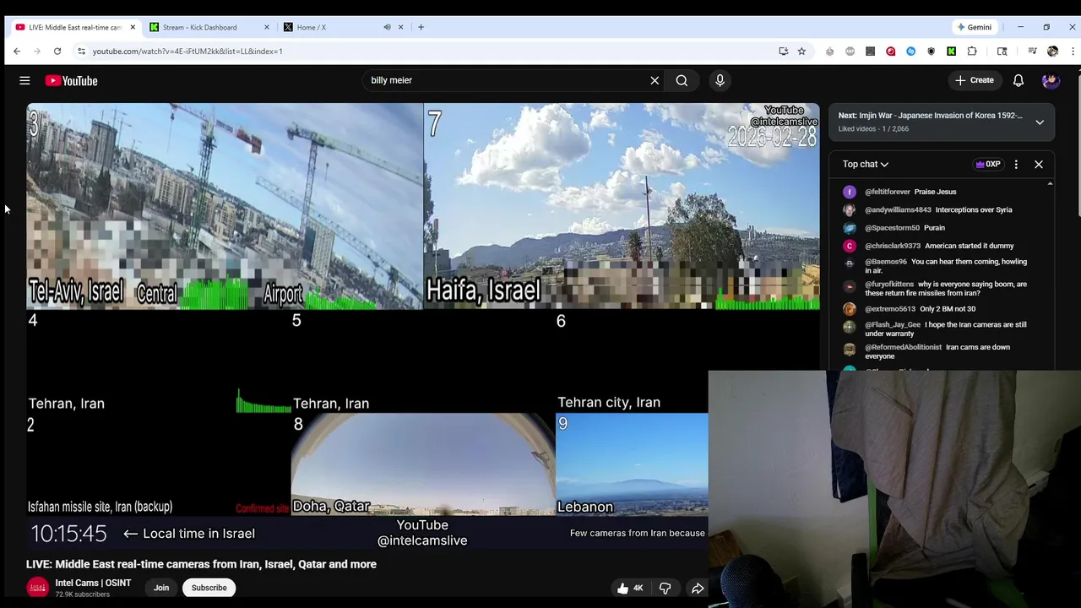The height and width of the screenshot is (608, 1081).
Task: Dislike the live stream video
Action: coord(665,589)
